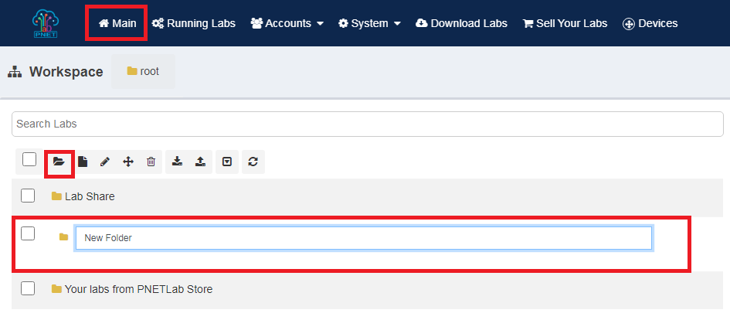730x320 pixels.
Task: Click the new lab file icon
Action: pos(83,162)
